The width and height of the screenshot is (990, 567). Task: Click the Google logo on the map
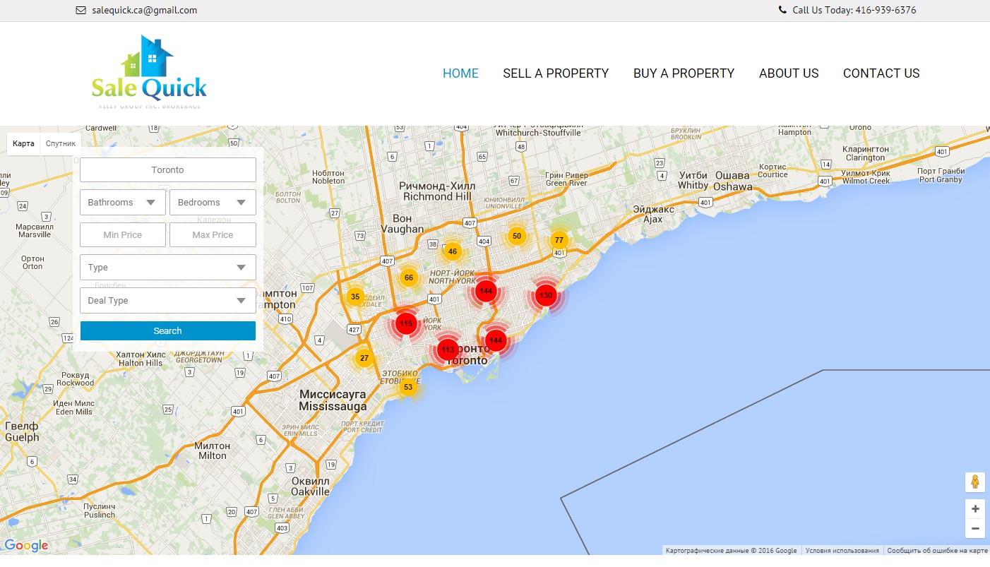tap(26, 545)
